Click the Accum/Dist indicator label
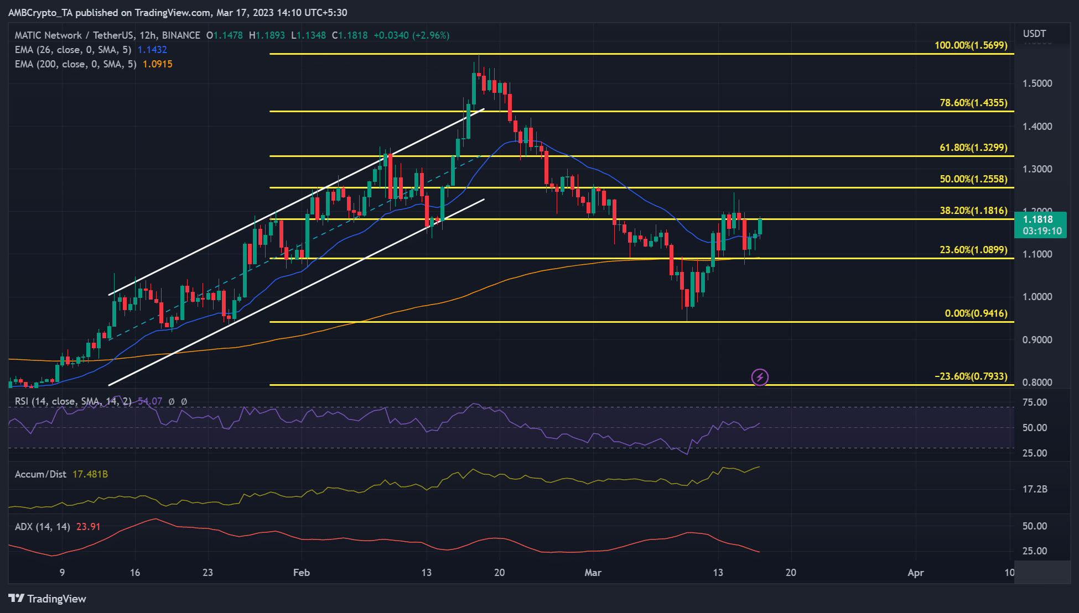1079x613 pixels. [x=40, y=474]
